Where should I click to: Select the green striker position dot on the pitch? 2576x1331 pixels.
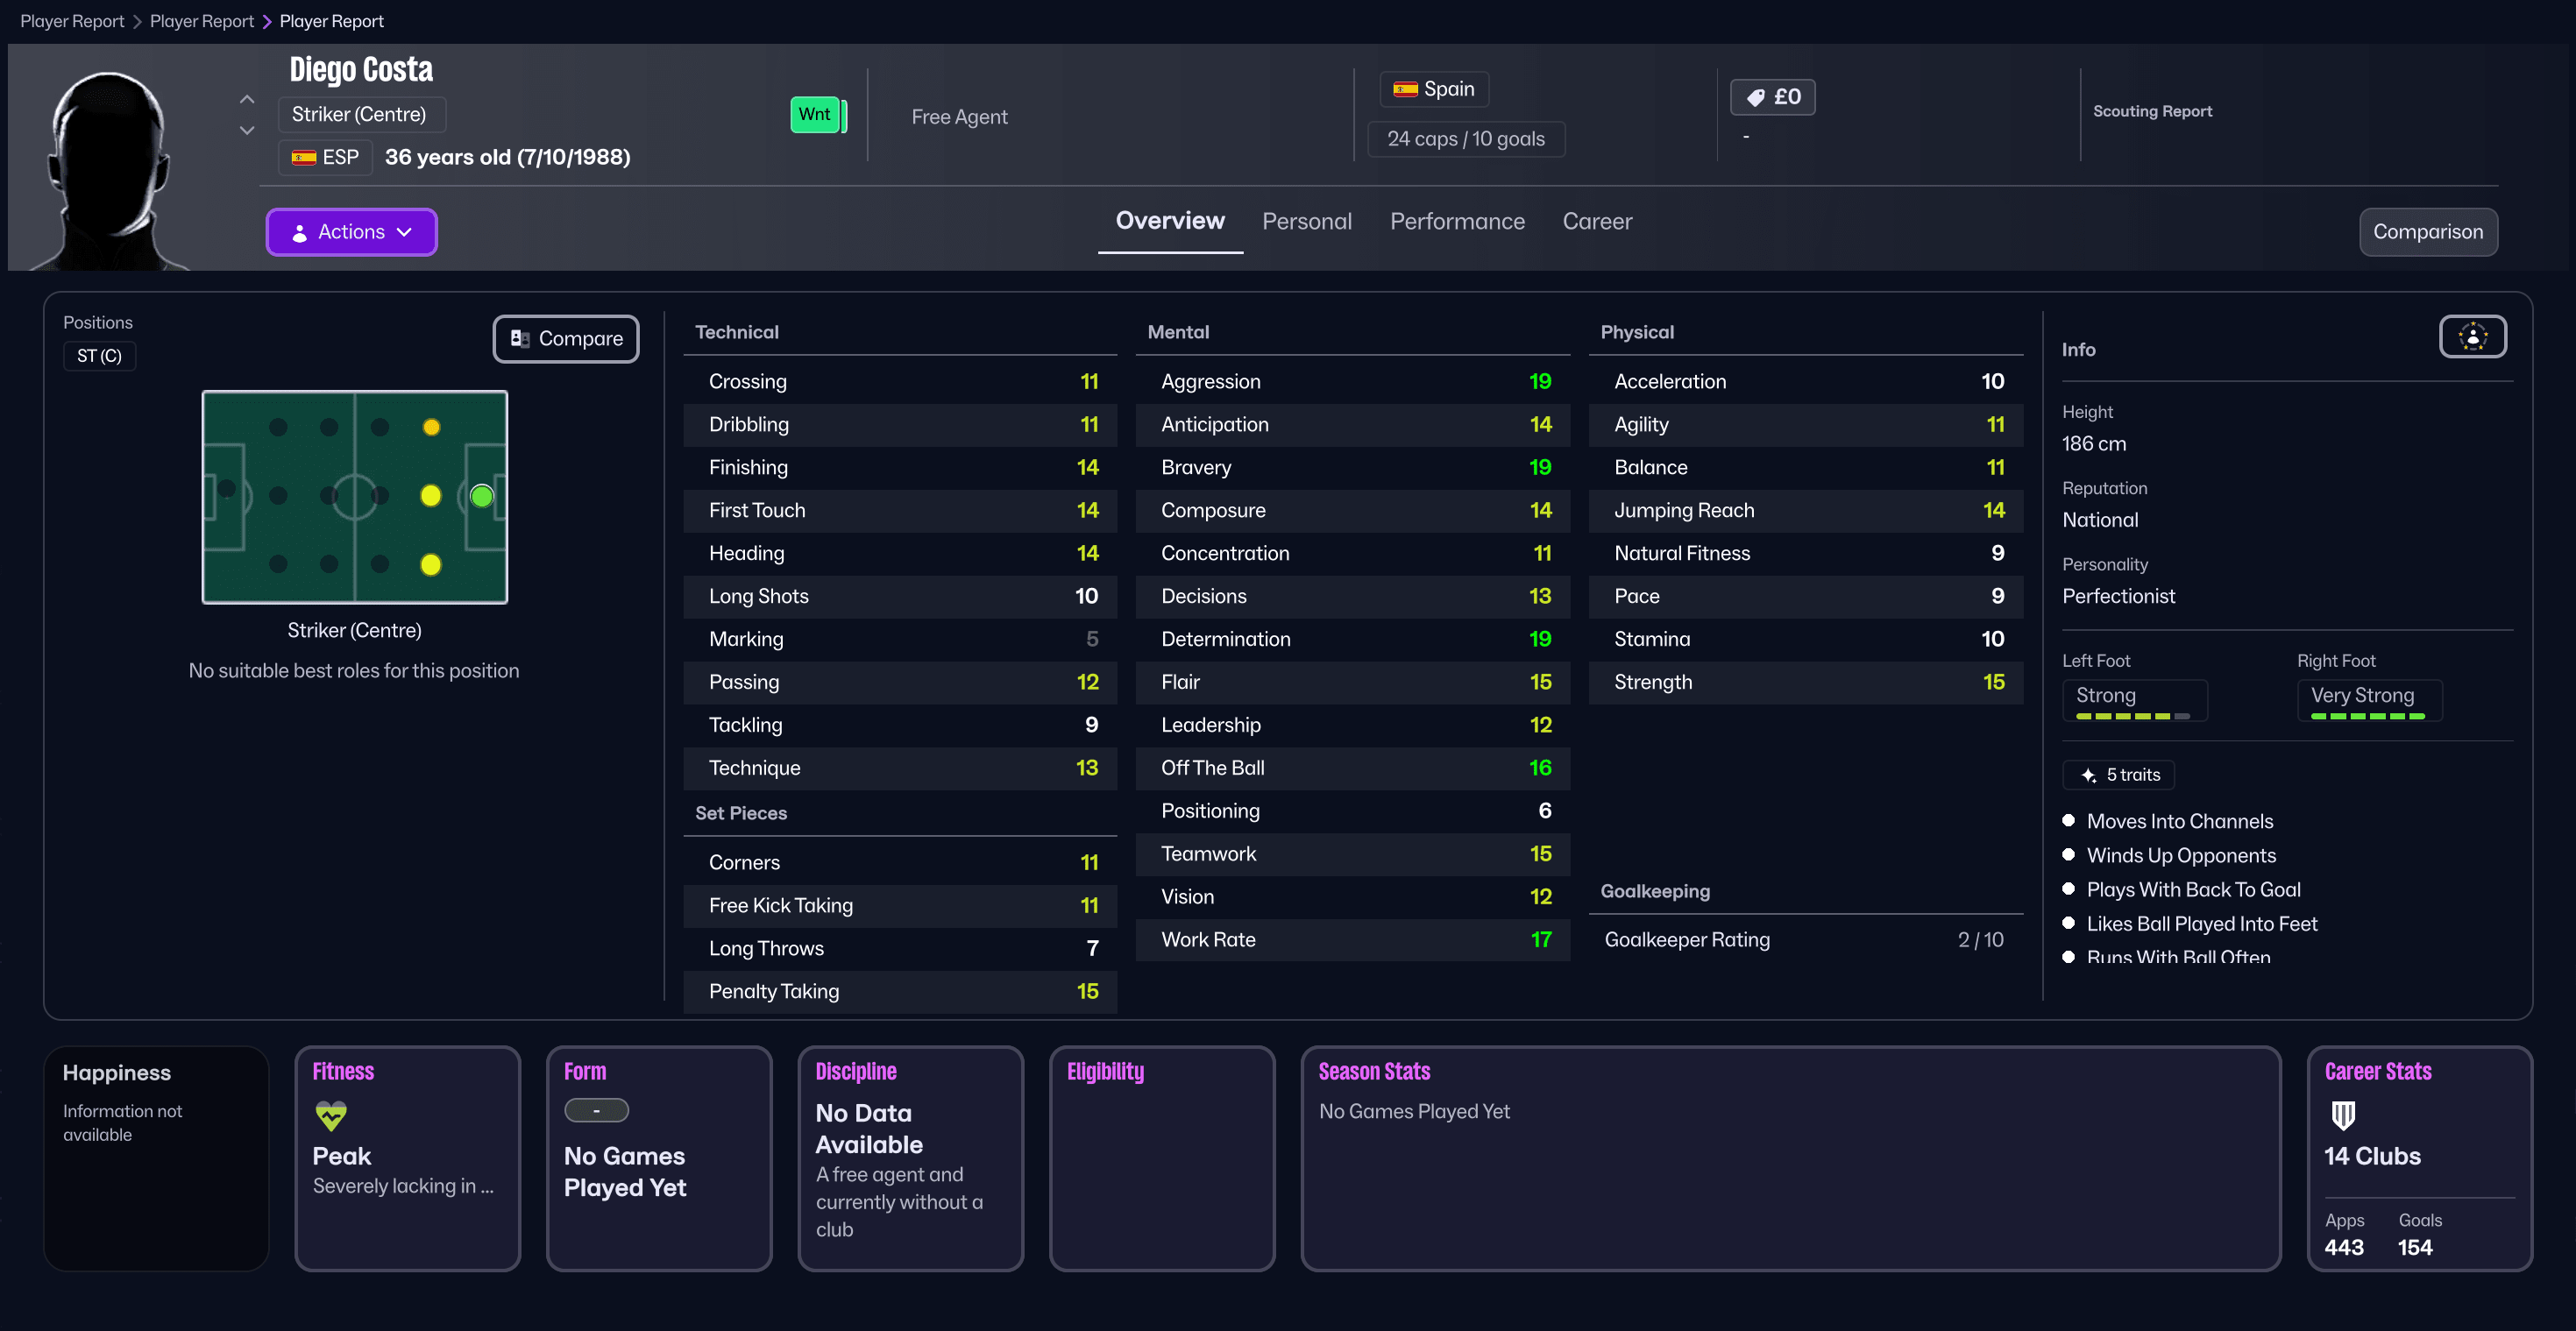[481, 496]
